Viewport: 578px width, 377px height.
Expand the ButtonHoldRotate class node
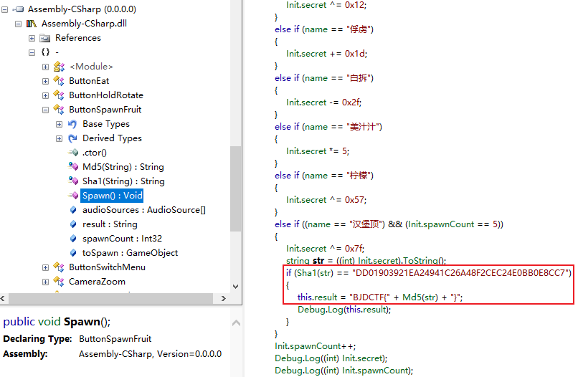[x=45, y=95]
